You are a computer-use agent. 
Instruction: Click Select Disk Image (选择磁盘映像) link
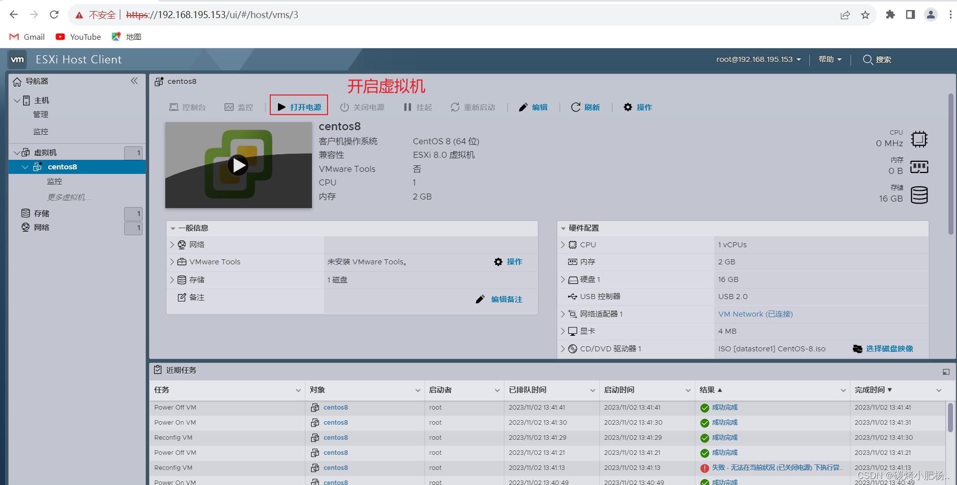(x=889, y=349)
